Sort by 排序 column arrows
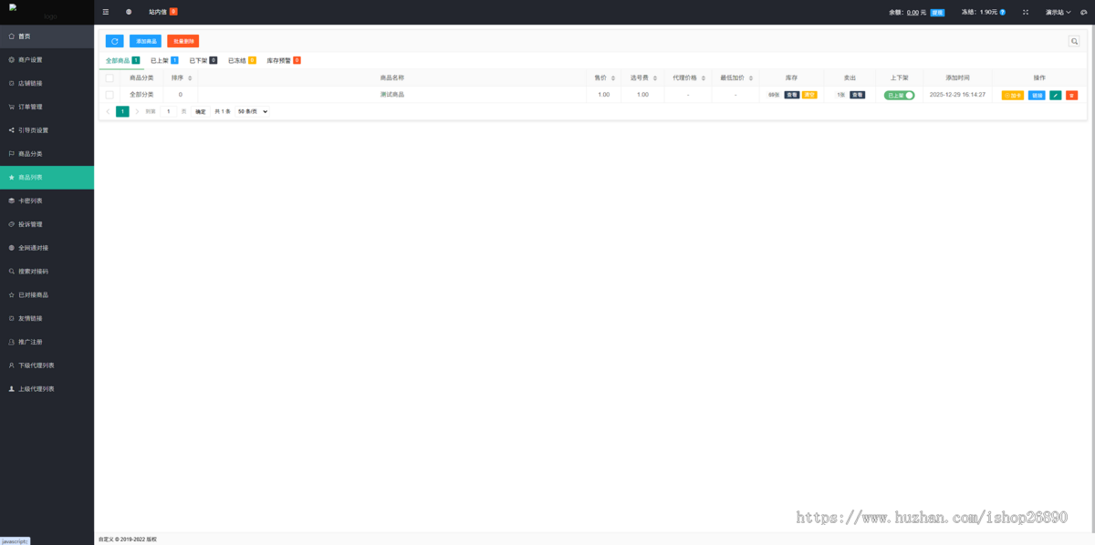The width and height of the screenshot is (1095, 545). click(190, 78)
